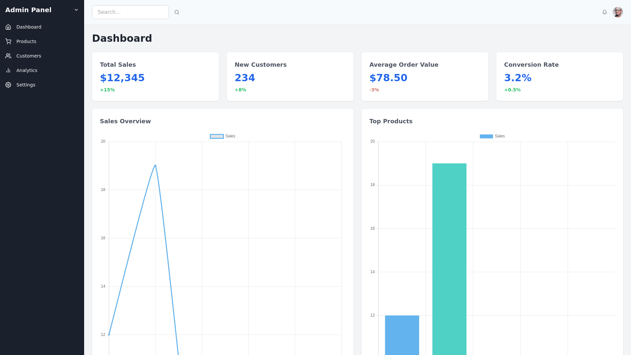Click the peak point on Sales line
631x355 pixels.
(155, 166)
